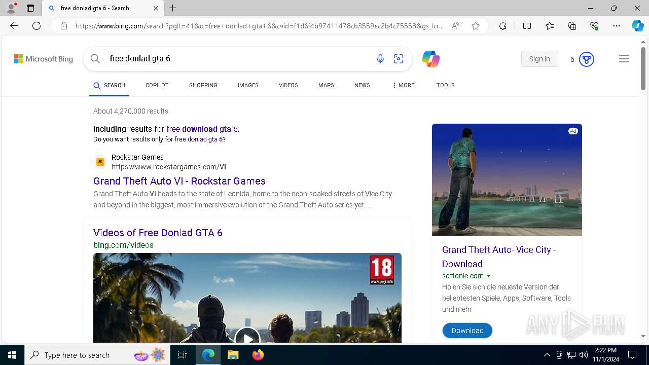
Task: Click the Sign in button
Action: tap(539, 59)
